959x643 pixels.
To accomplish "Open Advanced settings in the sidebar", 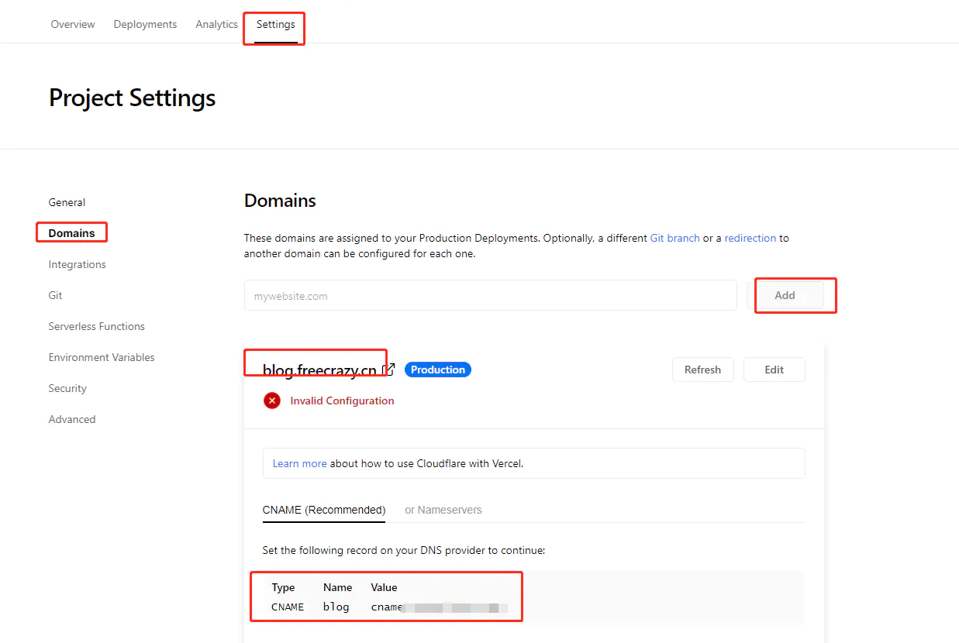I will [72, 419].
